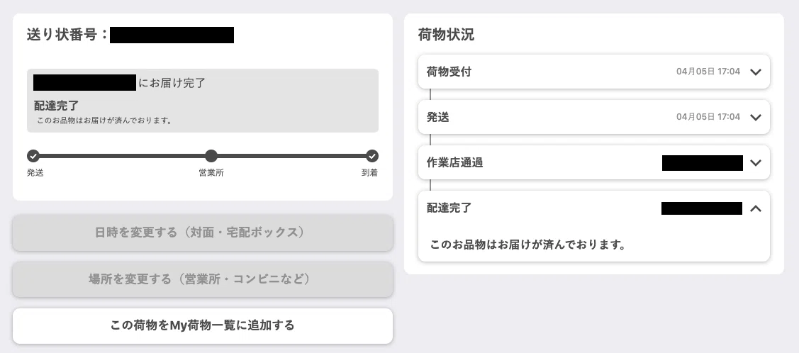Collapse the 配達完了 status chevron
Viewport: 799px width, 353px height.
756,208
